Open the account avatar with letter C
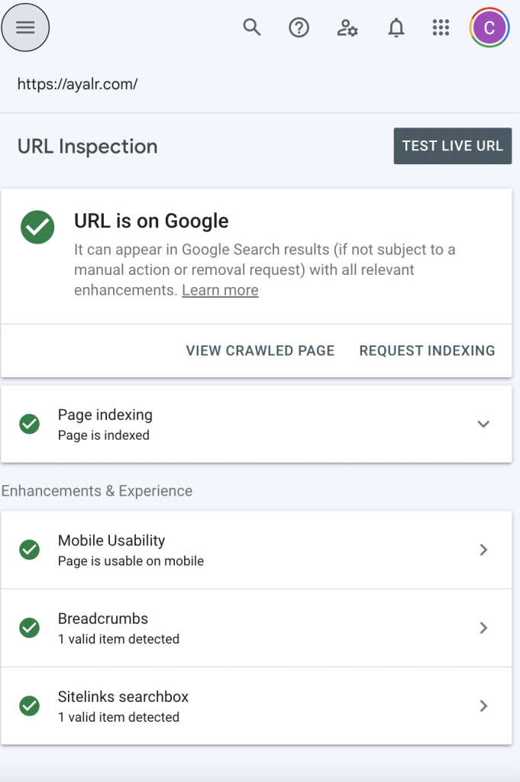The width and height of the screenshot is (520, 782). pos(489,27)
